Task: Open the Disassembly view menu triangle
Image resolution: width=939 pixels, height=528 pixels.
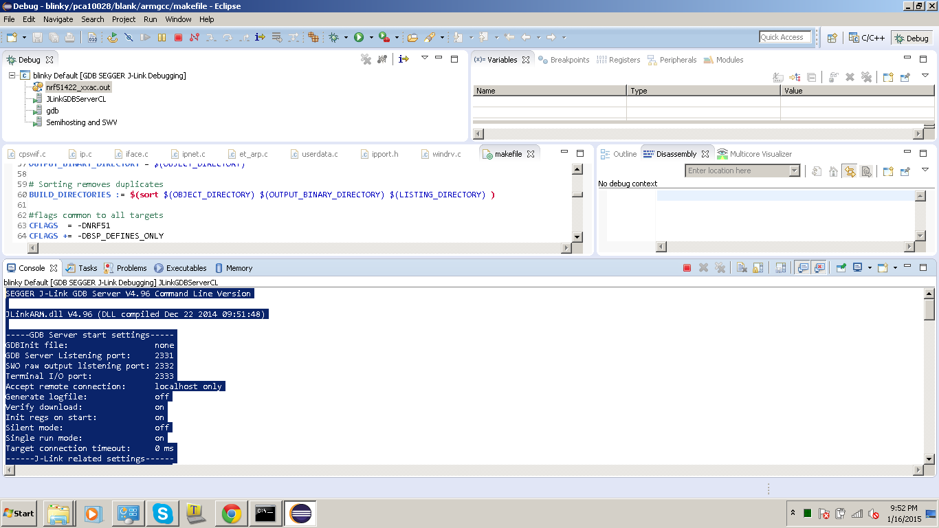Action: tap(925, 169)
